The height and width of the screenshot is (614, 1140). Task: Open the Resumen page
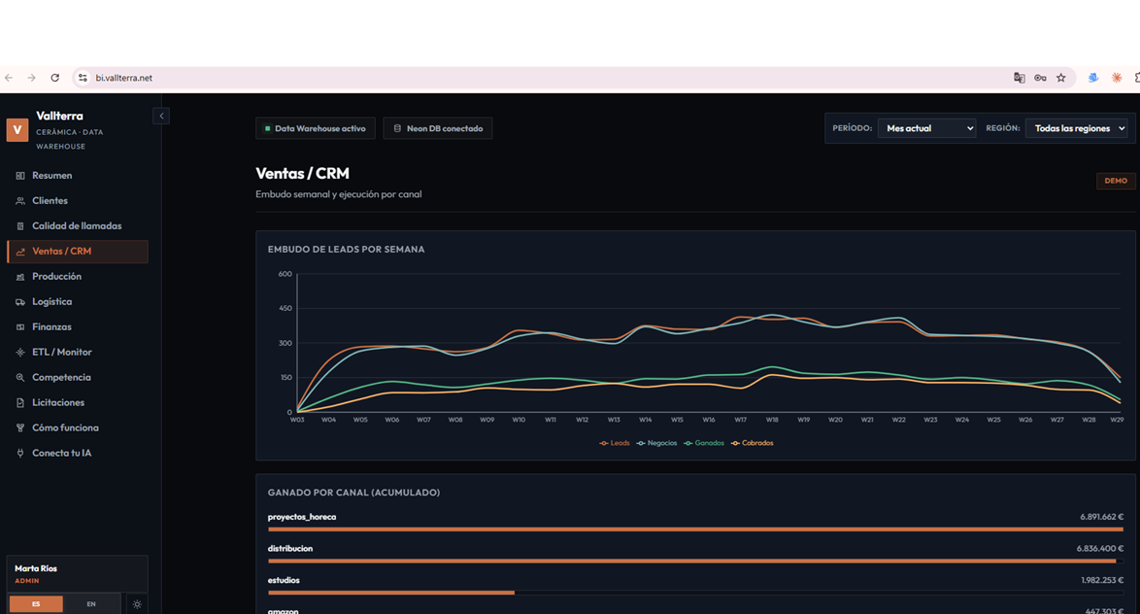[77, 175]
